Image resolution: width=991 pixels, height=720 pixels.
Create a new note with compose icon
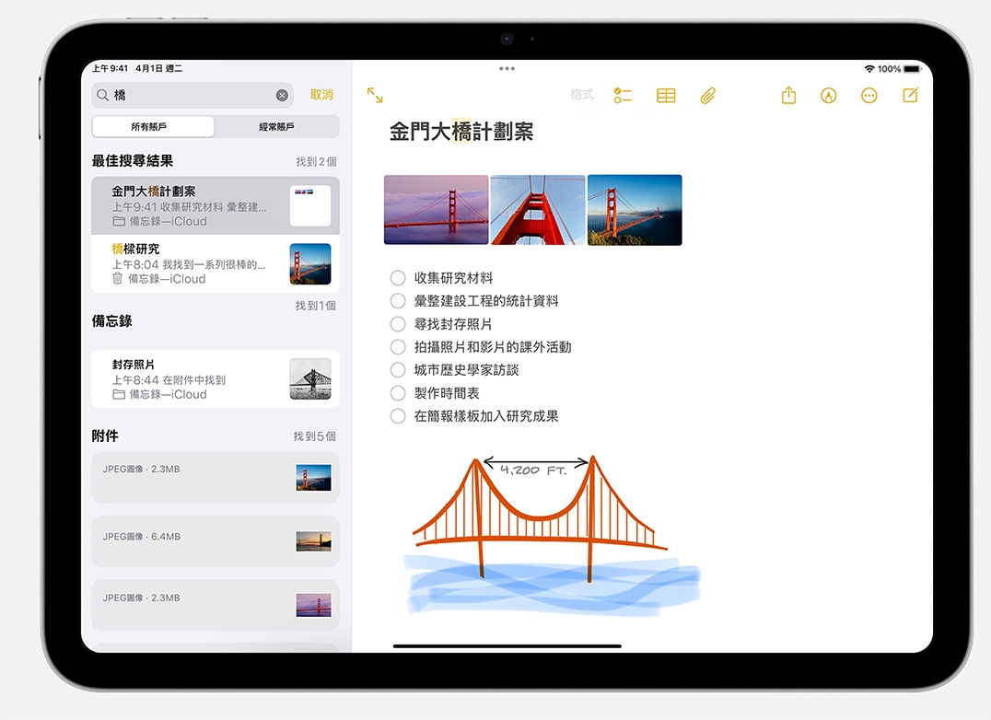click(910, 96)
